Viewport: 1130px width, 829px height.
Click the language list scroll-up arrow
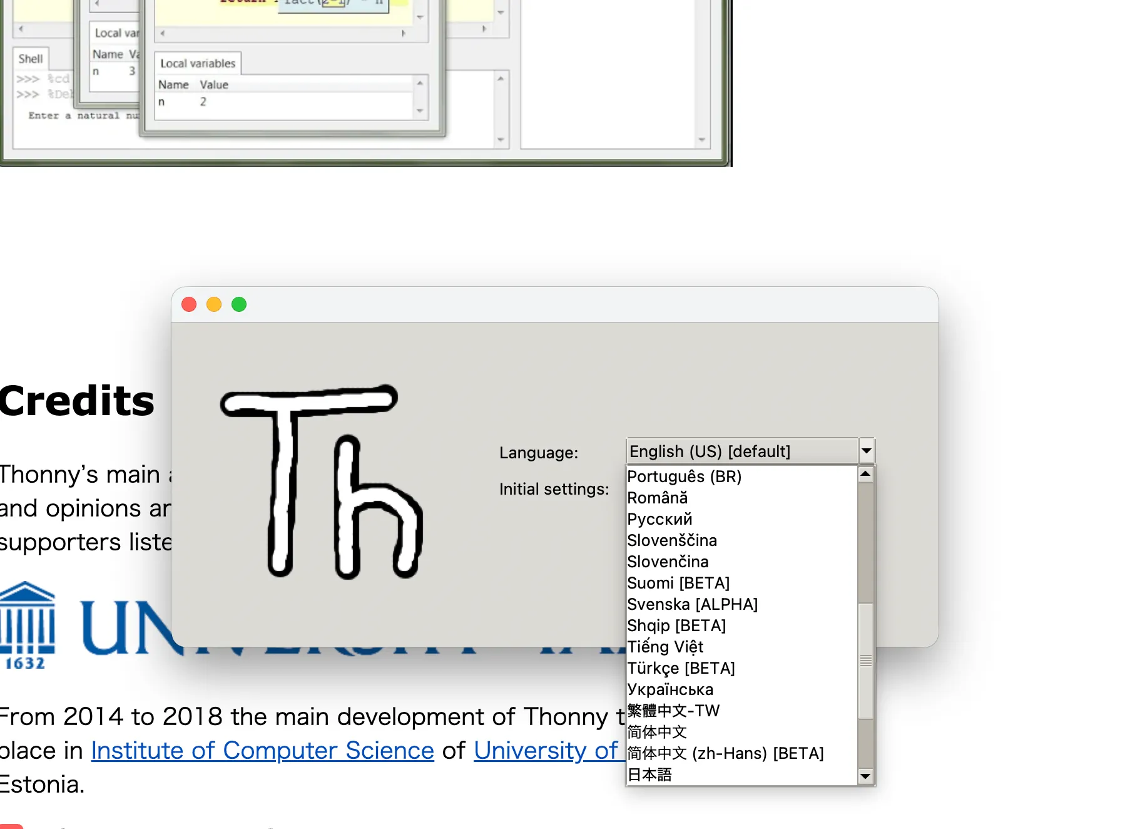click(x=866, y=474)
